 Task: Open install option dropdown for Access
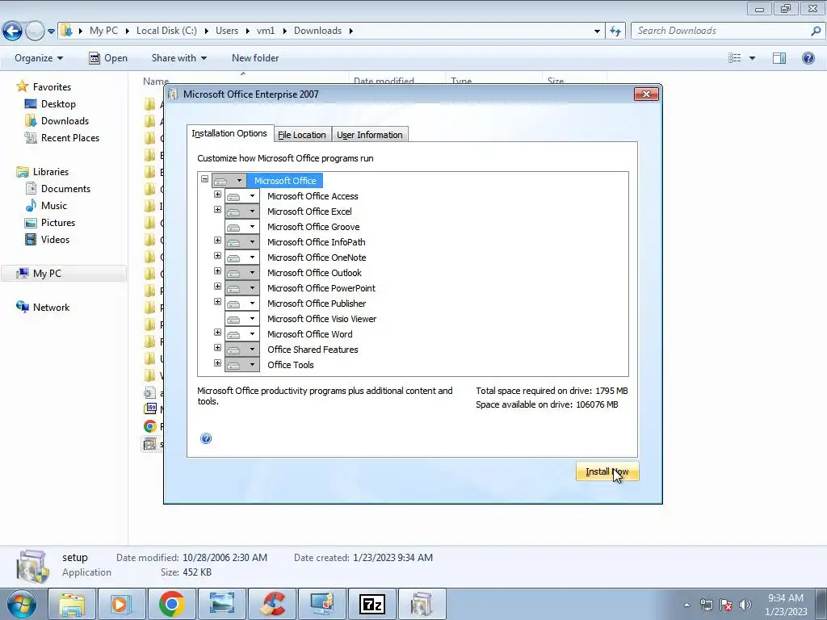[x=242, y=195]
